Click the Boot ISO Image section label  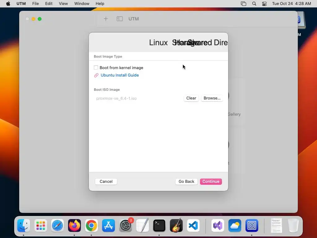[107, 90]
